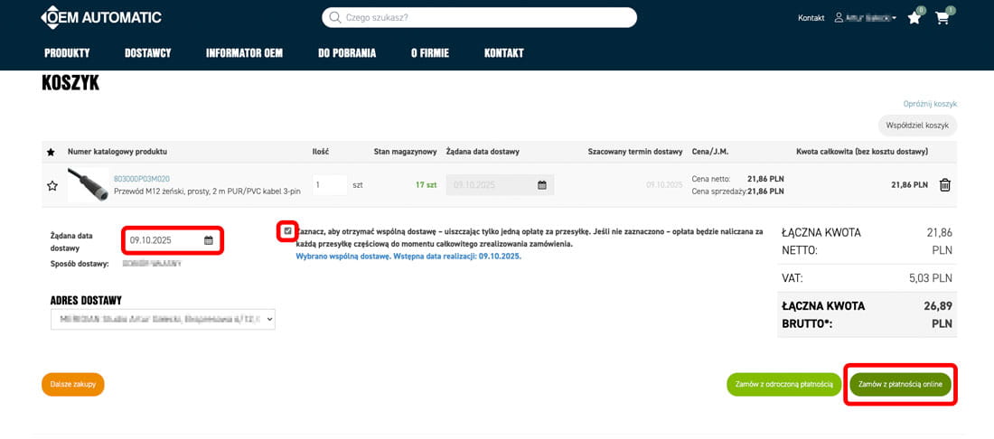Click calendar icon in product row date field
This screenshot has height=439, width=994.
542,185
